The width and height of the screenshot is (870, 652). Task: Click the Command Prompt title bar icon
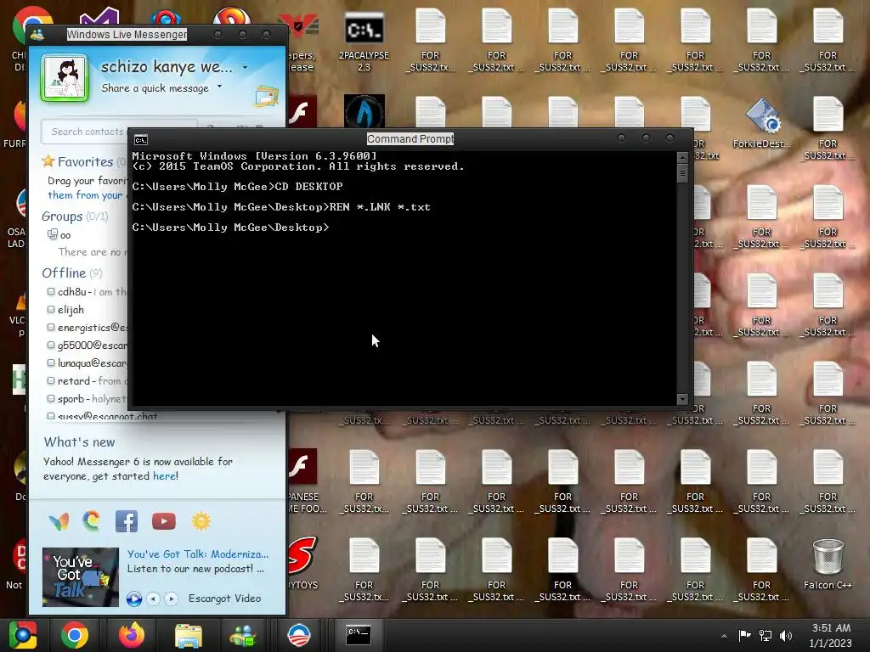click(x=141, y=140)
